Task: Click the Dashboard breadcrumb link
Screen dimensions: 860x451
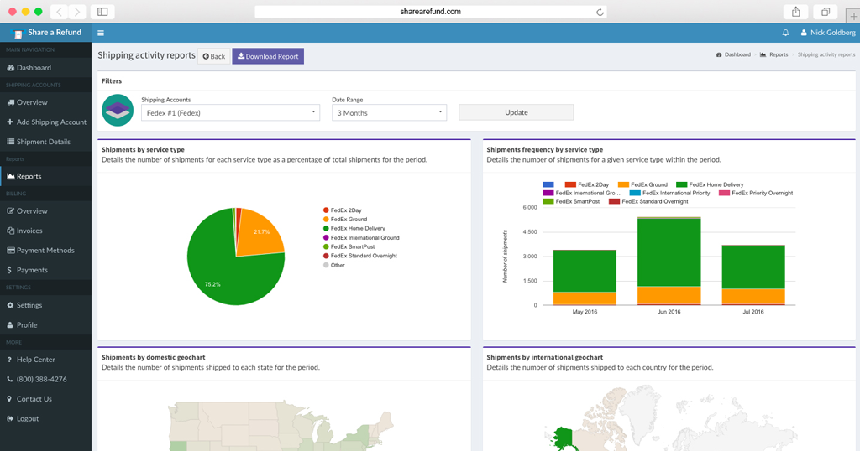Action: click(733, 54)
